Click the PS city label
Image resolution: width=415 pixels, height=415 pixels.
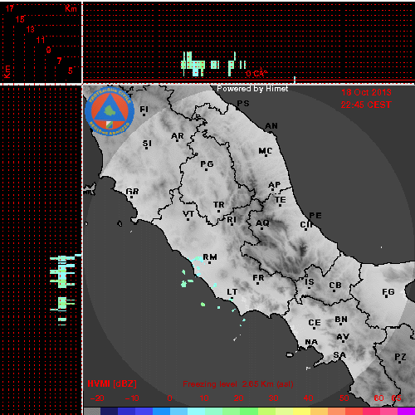pos(243,104)
